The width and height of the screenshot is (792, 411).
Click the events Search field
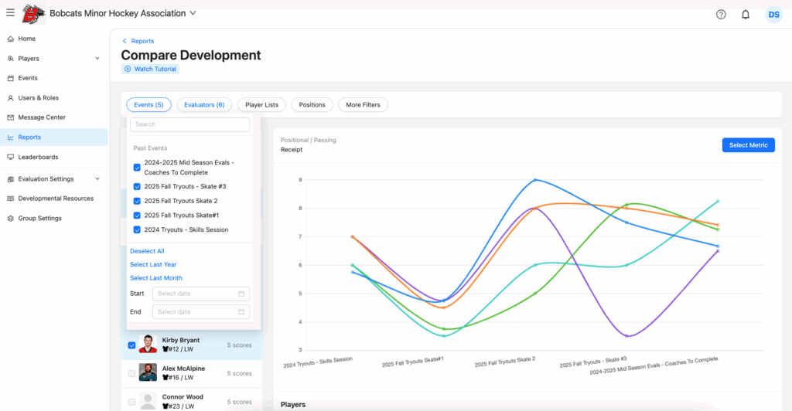click(x=189, y=124)
